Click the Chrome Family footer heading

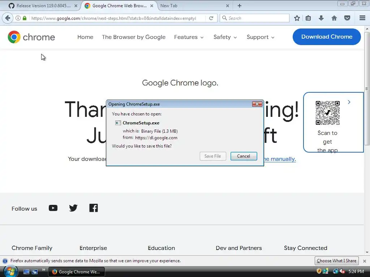coord(32,248)
